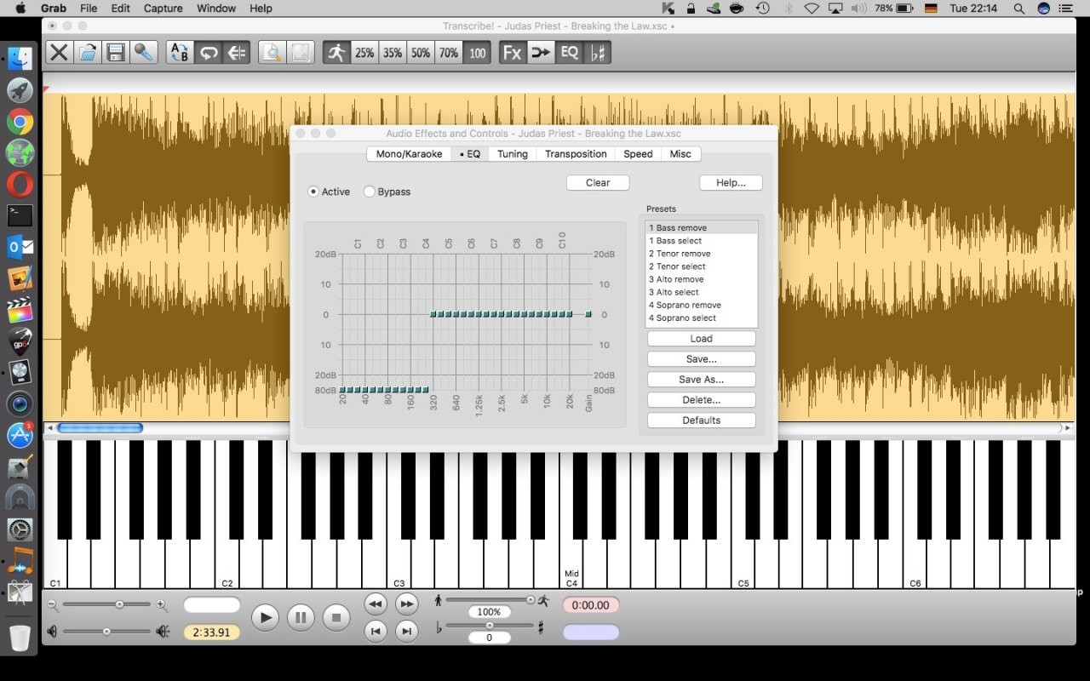Click the zoom-out magnifier icon at the bottom left
The width and height of the screenshot is (1090, 681).
point(53,605)
